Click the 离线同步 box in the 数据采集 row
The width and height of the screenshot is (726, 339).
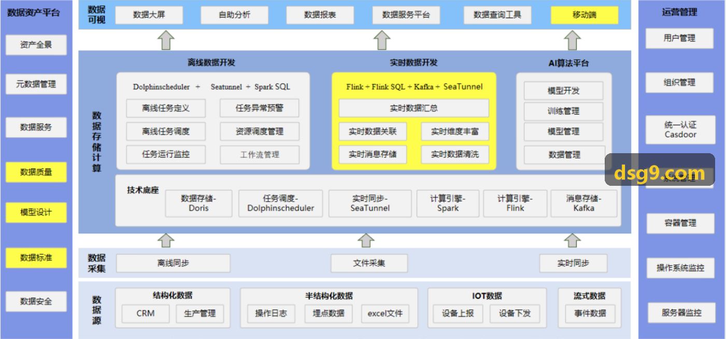click(x=173, y=263)
